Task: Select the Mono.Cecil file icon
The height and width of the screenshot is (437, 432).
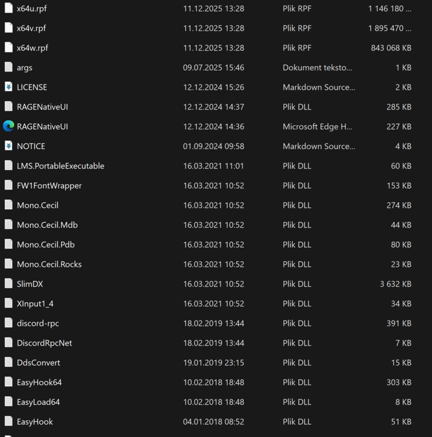Action: coord(9,205)
